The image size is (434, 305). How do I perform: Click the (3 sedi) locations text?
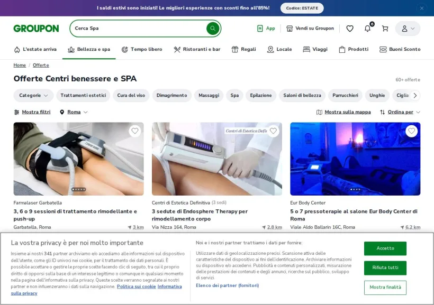tap(219, 202)
